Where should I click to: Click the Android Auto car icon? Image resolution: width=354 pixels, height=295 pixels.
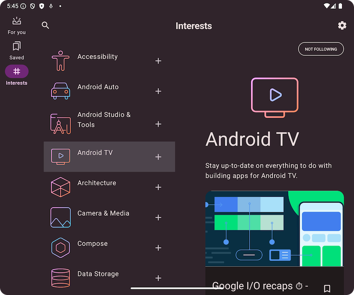(61, 91)
